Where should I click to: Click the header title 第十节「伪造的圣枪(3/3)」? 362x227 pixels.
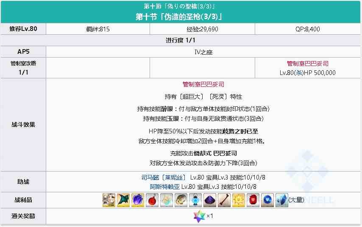coord(179,17)
